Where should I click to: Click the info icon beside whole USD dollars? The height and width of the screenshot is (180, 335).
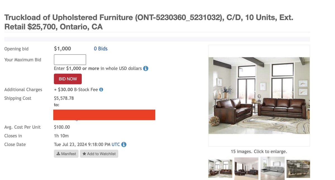146,68
